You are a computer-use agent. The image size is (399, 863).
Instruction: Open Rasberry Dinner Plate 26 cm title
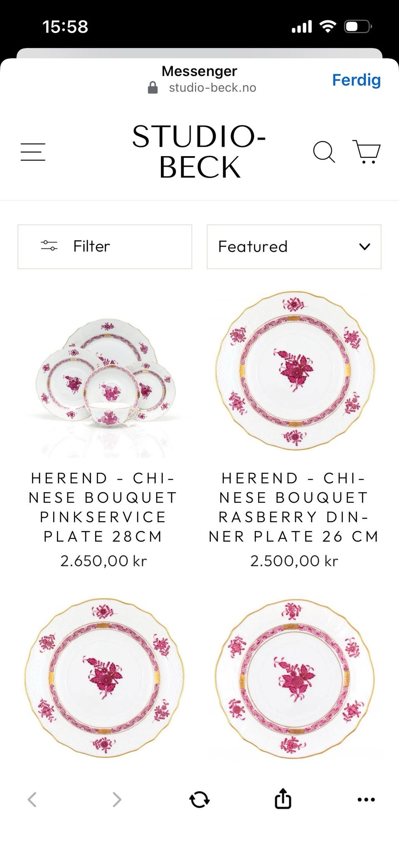pos(294,507)
